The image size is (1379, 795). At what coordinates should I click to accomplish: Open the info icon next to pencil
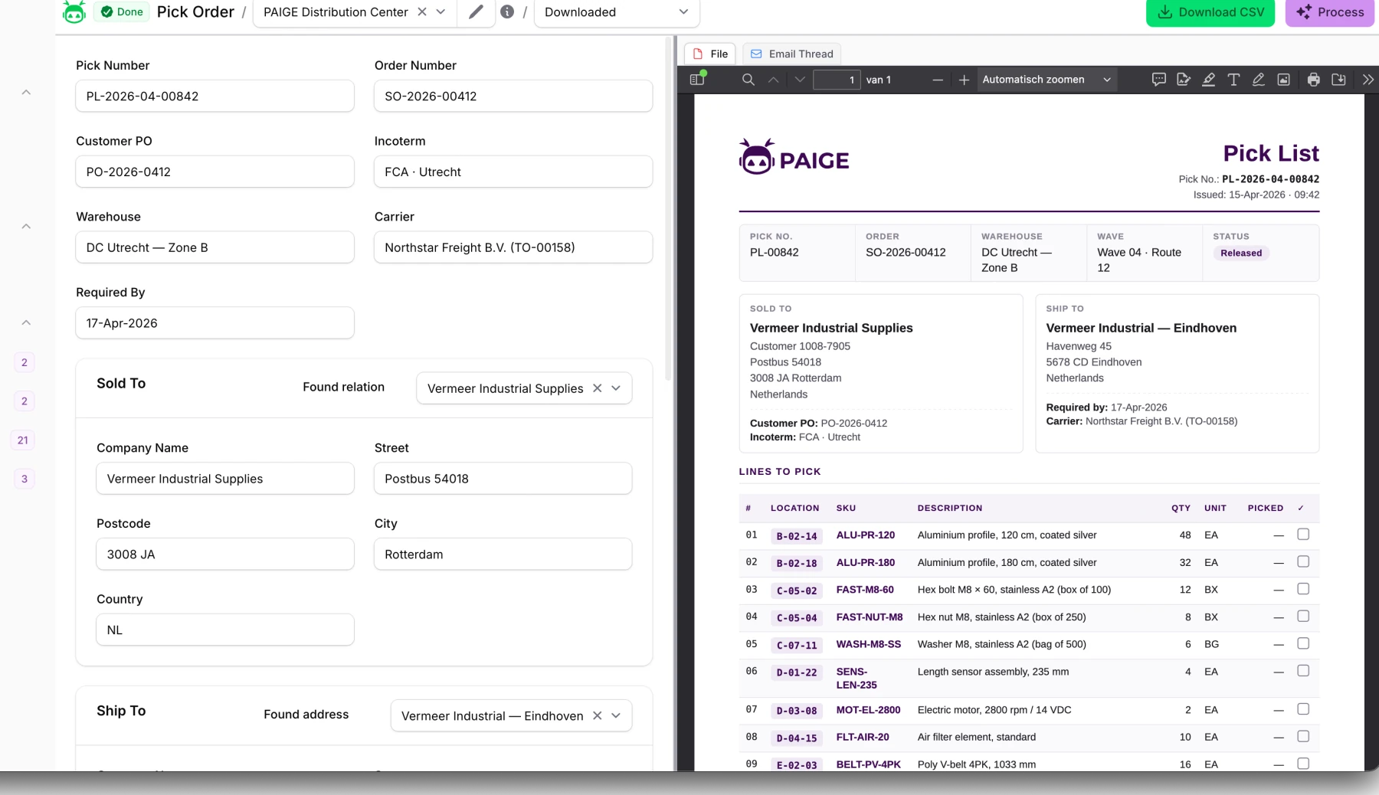pyautogui.click(x=507, y=12)
